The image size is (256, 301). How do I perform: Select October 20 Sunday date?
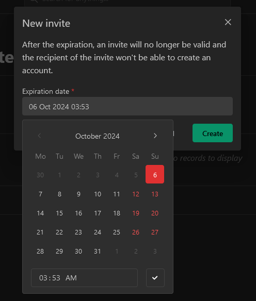(155, 213)
